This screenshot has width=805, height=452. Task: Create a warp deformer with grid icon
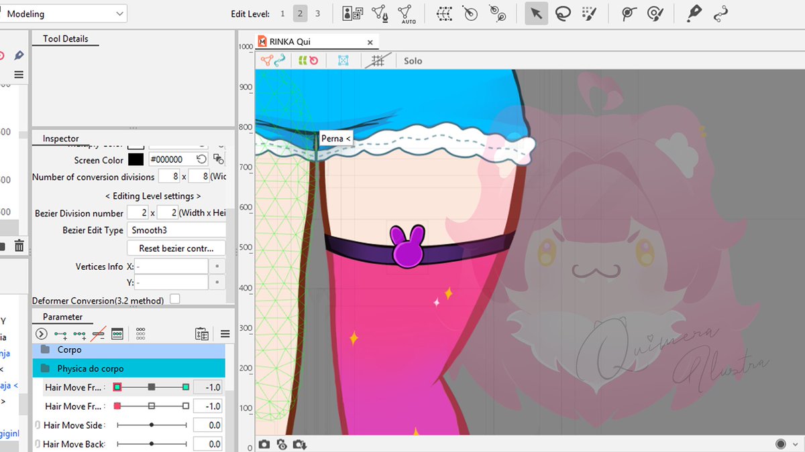point(443,13)
